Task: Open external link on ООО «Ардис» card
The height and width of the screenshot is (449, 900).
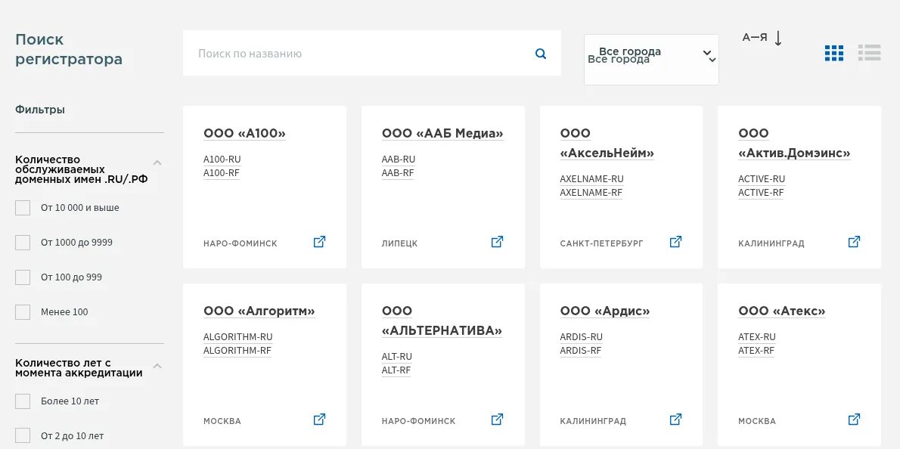Action: 675,420
